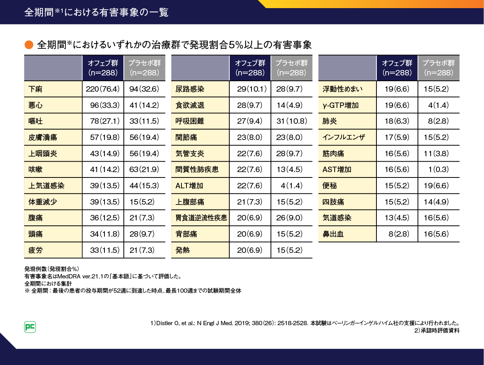
Task: Select the MedDRA ver.21.1 footnote text
Action: pos(103,277)
